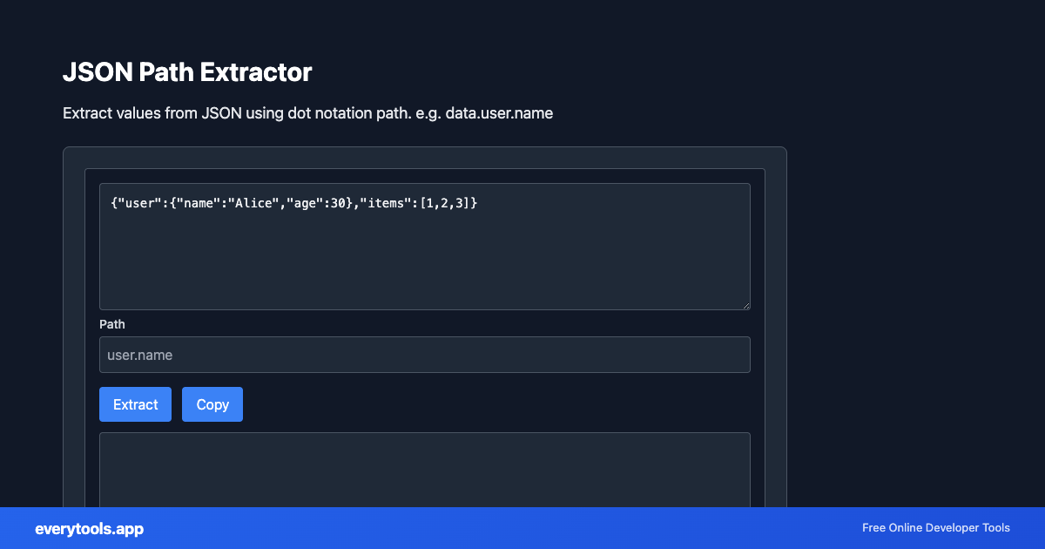
Task: Open the everytools.app footer link
Action: (x=89, y=528)
